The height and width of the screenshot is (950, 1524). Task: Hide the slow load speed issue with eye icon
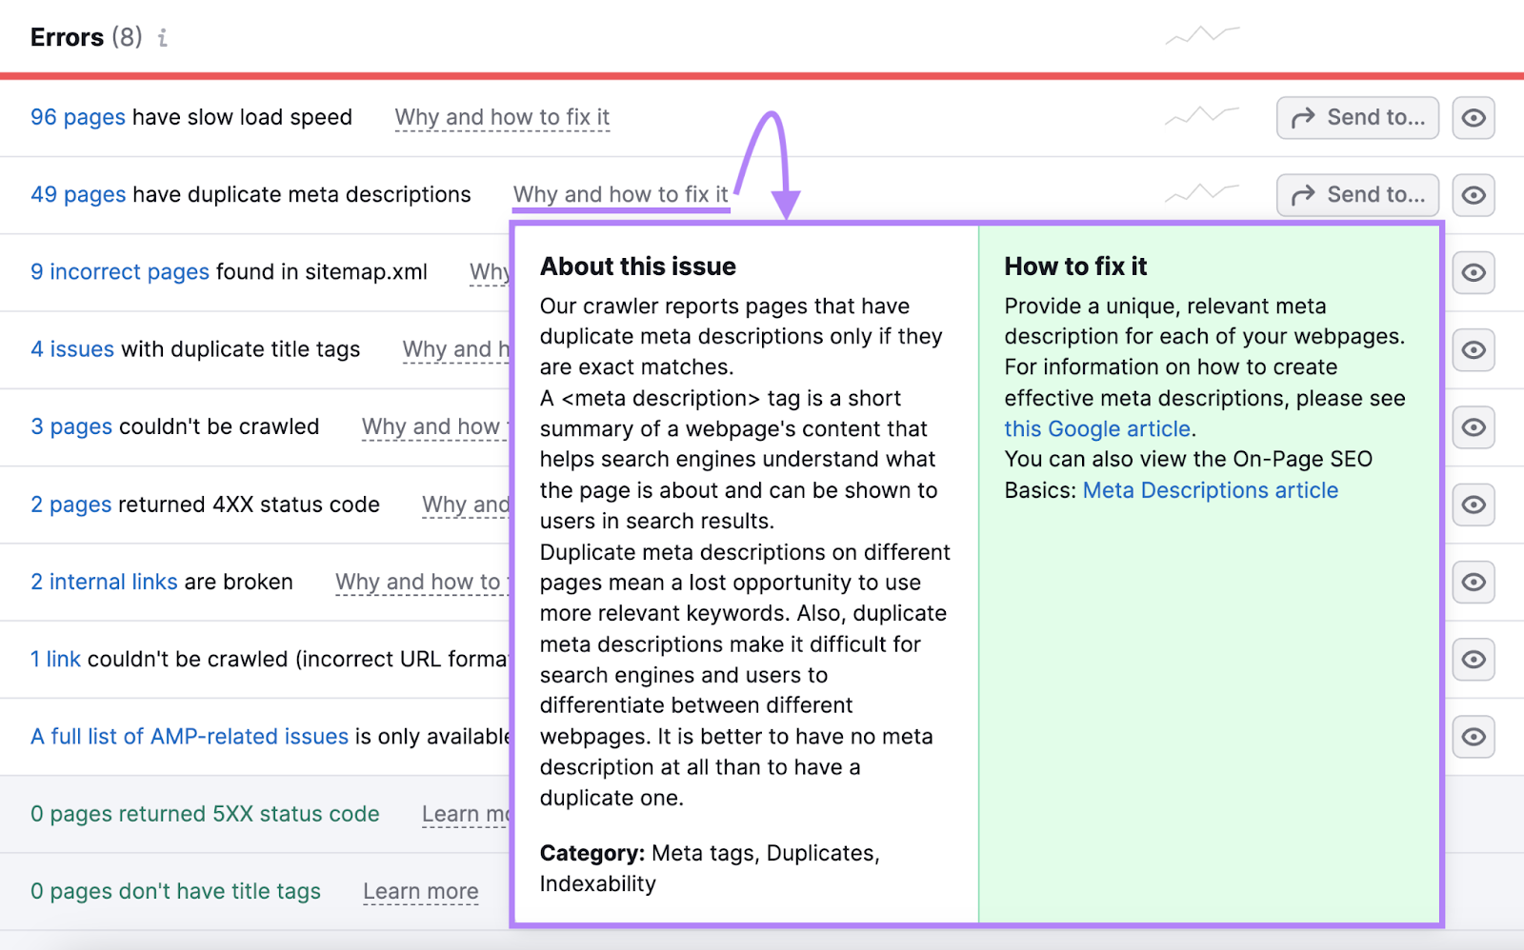pos(1473,118)
